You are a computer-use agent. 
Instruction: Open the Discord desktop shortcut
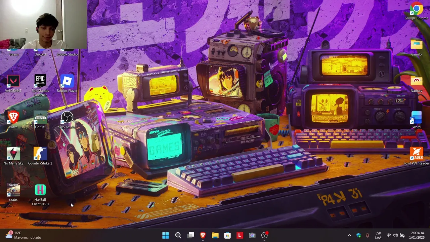tap(40, 54)
